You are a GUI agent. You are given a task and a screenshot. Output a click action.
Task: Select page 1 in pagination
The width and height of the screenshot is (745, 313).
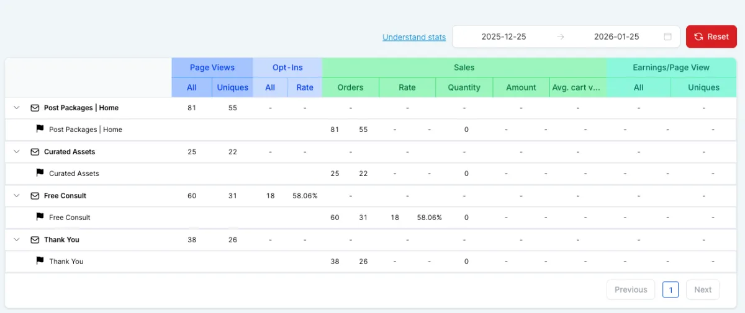670,289
